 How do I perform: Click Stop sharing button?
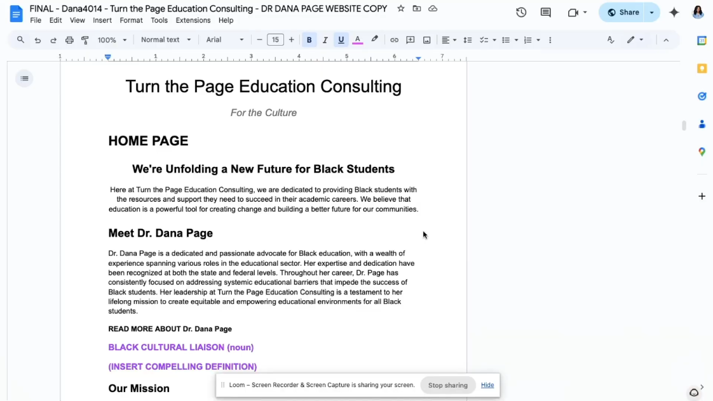pos(448,385)
